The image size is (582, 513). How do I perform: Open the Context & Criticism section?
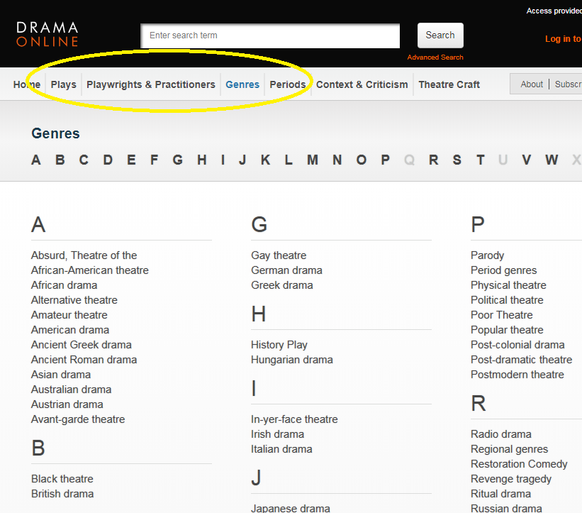click(362, 84)
